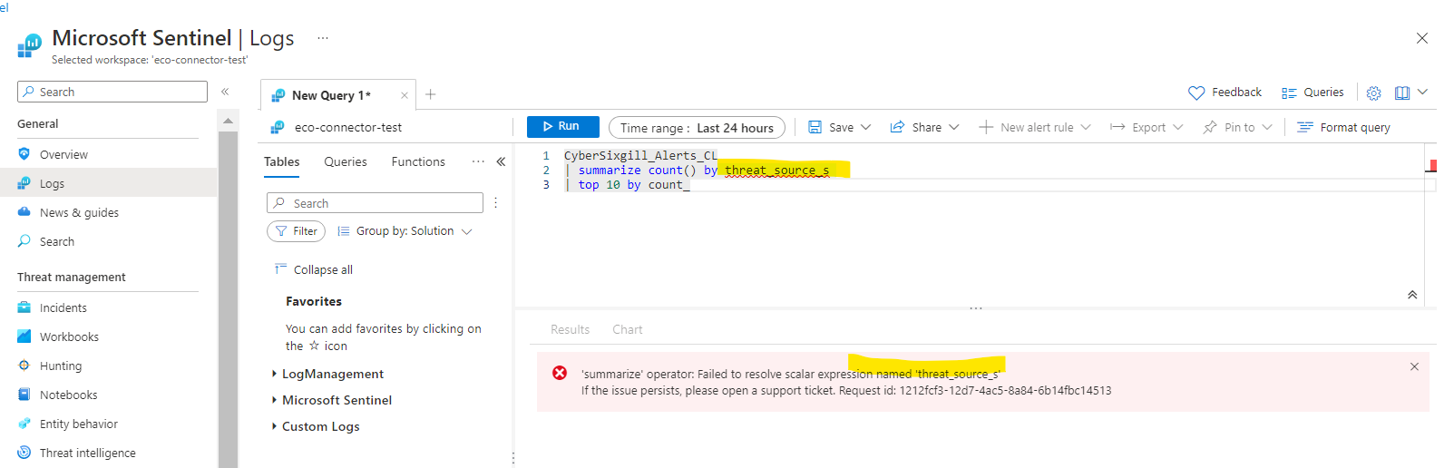Open New alert rule dropdown
Screen dimensions: 1454x468
pos(1035,127)
